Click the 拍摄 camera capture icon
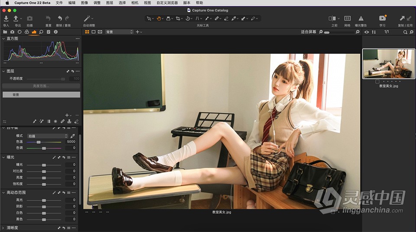416x232 pixels. [x=29, y=19]
